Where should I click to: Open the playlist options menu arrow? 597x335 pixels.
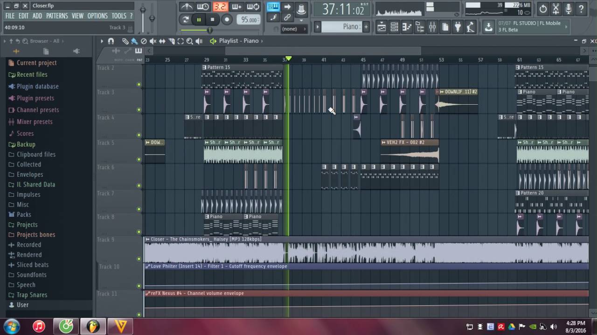click(x=102, y=41)
